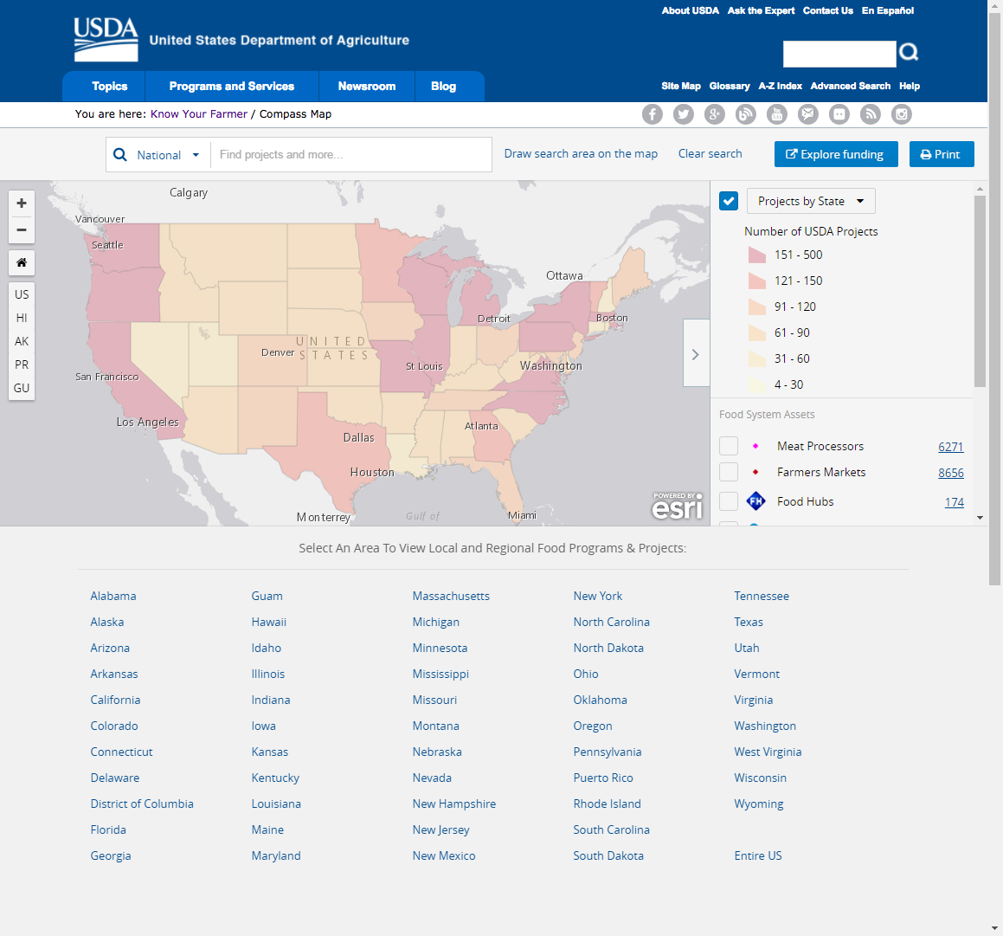1003x936 pixels.
Task: Click the 151 - 500 legend swatch
Action: click(x=756, y=255)
